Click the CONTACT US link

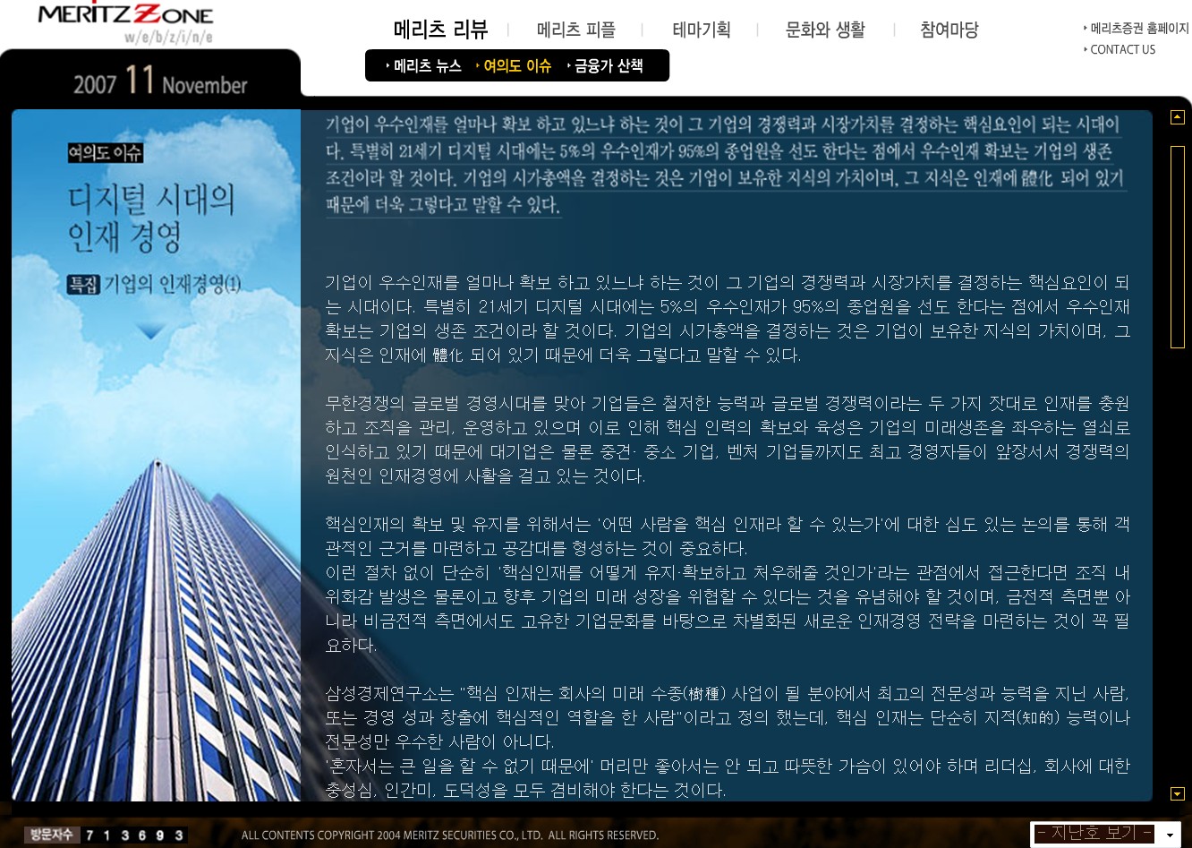(x=1120, y=49)
